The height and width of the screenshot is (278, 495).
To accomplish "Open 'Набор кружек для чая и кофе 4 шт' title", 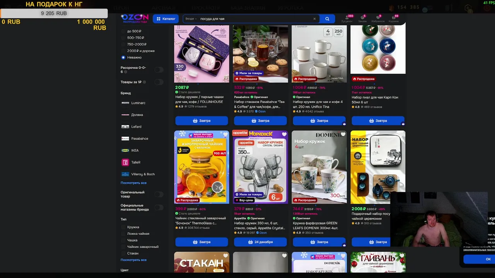I will pos(317,104).
